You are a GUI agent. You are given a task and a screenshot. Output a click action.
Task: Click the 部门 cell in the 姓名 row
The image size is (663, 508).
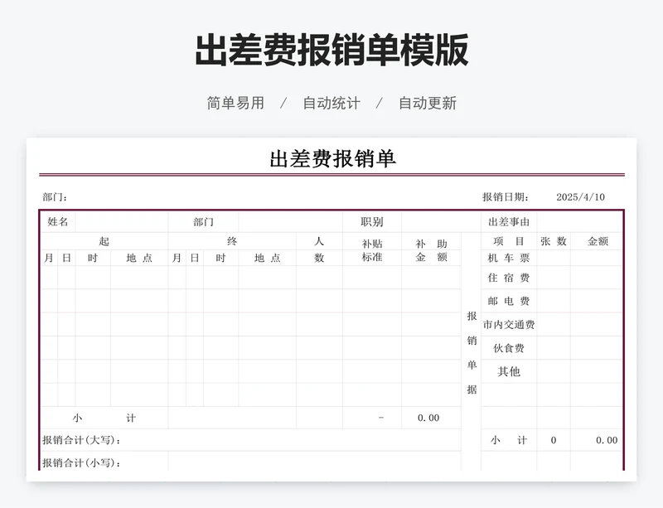tap(203, 221)
